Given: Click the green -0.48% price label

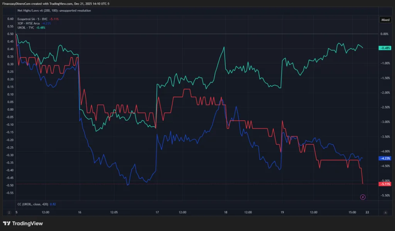Looking at the screenshot, I should coord(385,48).
